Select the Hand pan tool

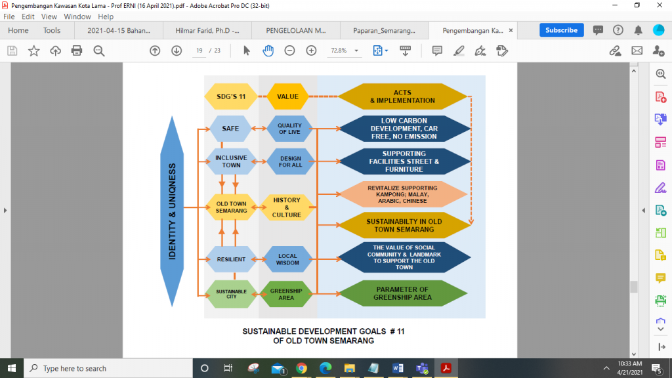pyautogui.click(x=268, y=51)
